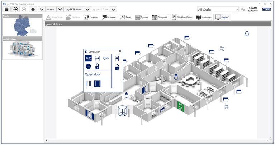Screen dimensions: 275x145
Task: Set door mode to Auto
Action: (x=88, y=58)
